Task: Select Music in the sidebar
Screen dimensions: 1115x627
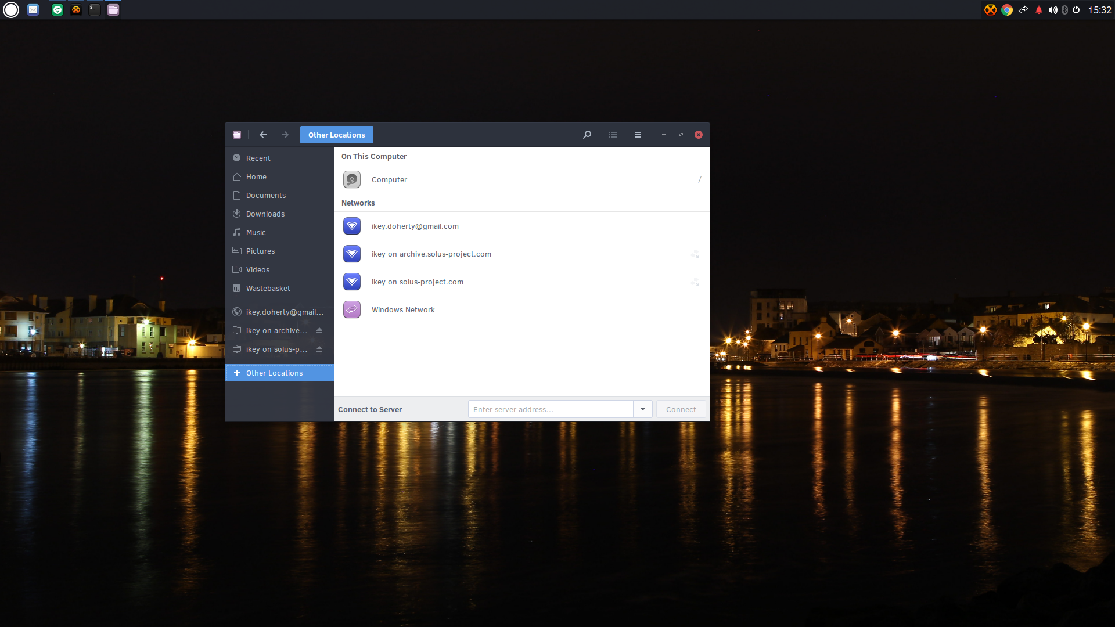Action: [279, 232]
